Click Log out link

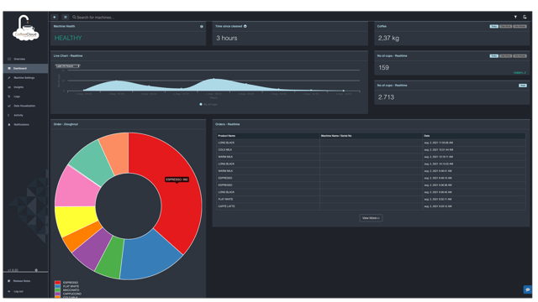tap(18, 291)
